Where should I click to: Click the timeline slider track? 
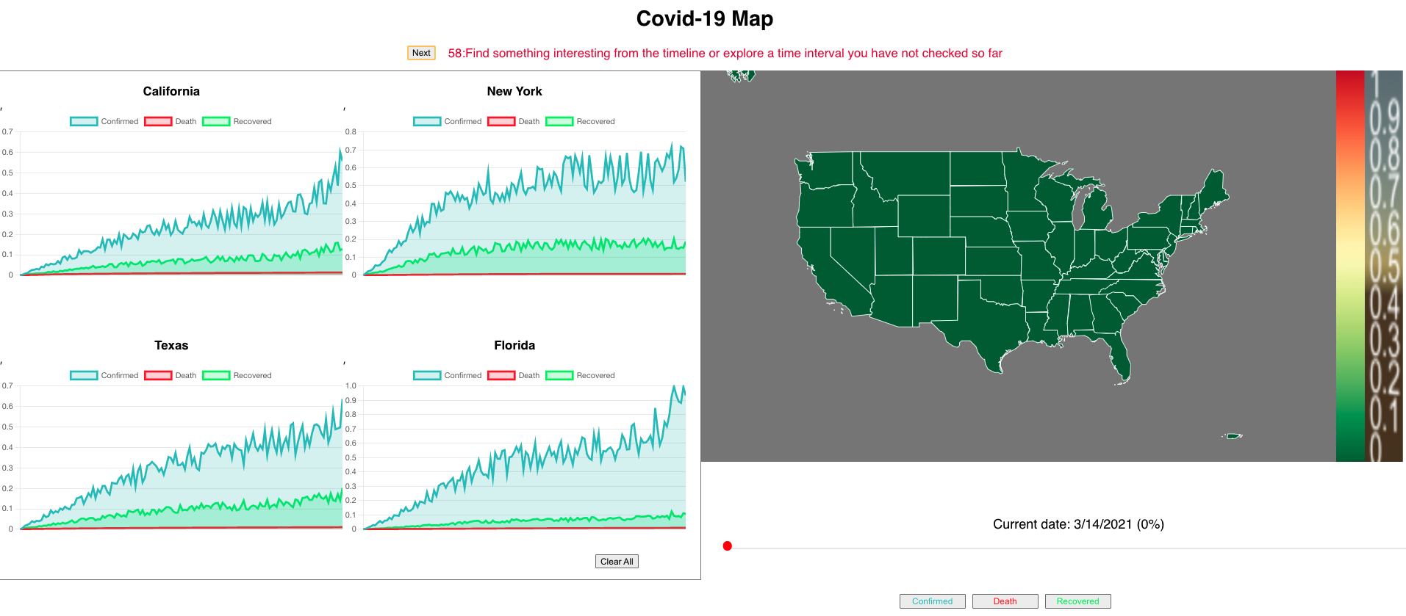1066,548
